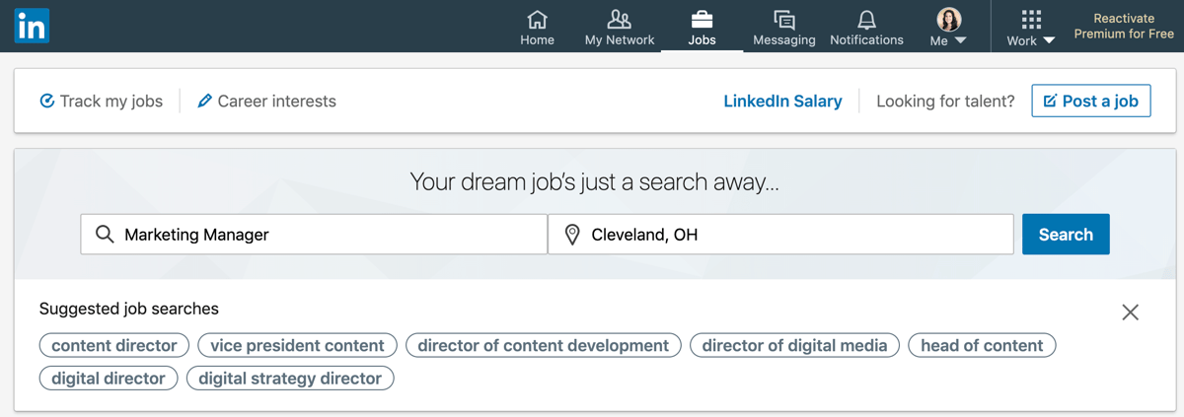Image resolution: width=1184 pixels, height=417 pixels.
Task: Click the location pin icon
Action: point(571,235)
